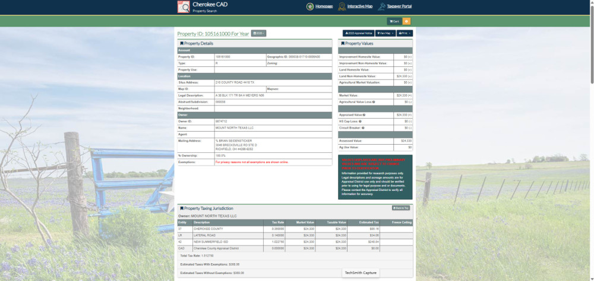This screenshot has height=281, width=594.
Task: Click the TechSmith Capture tooltip
Action: (x=361, y=273)
